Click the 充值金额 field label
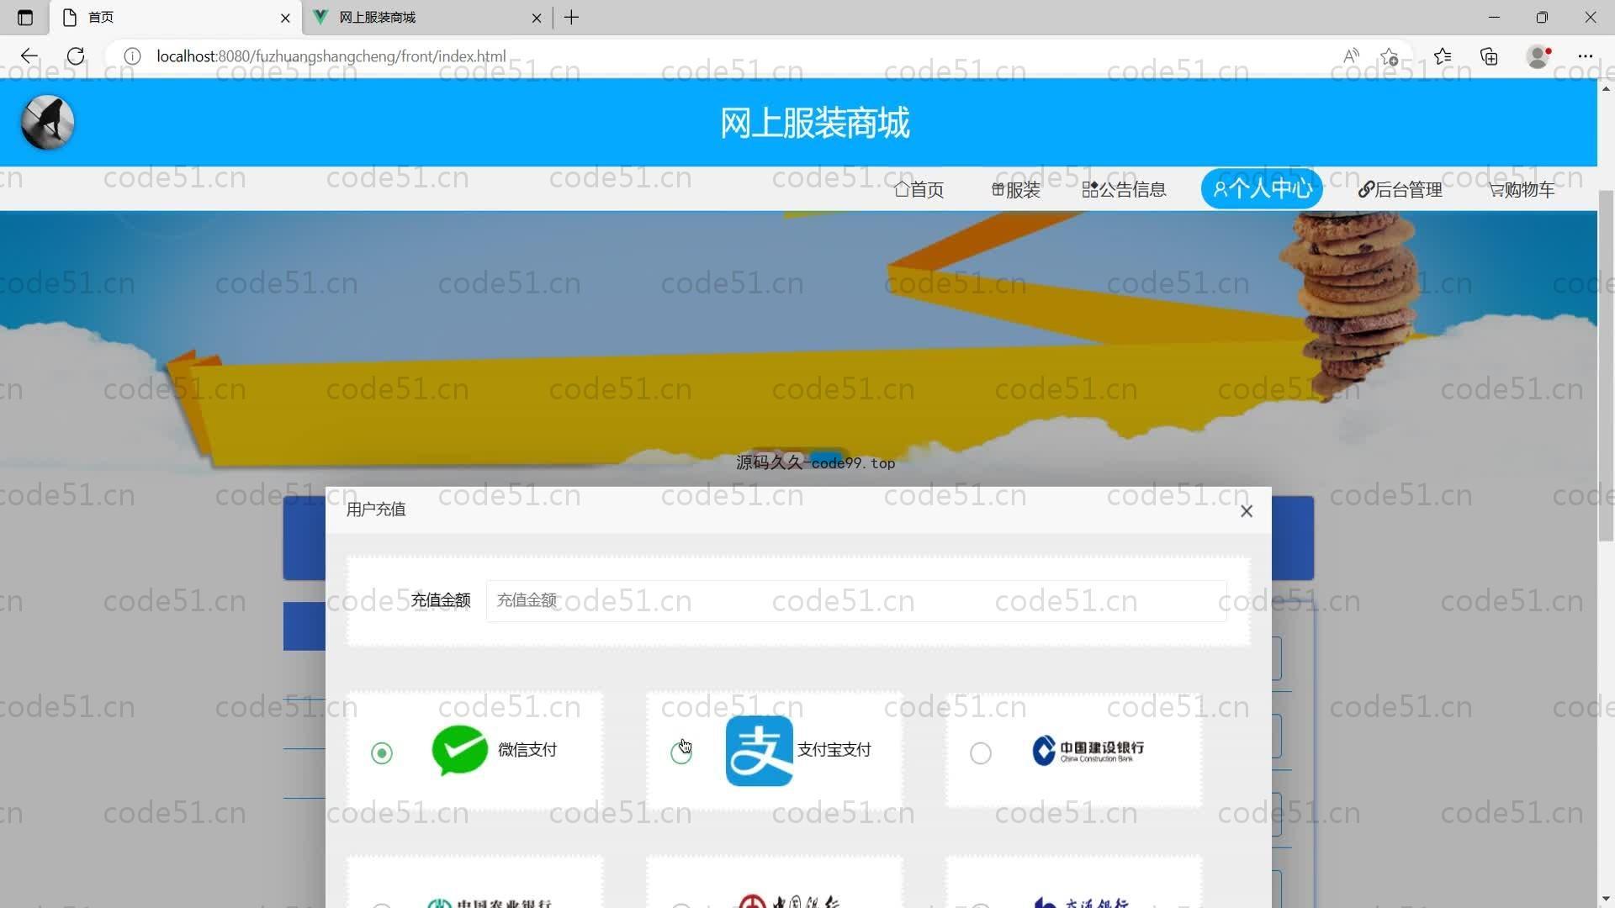The image size is (1615, 908). [x=441, y=600]
